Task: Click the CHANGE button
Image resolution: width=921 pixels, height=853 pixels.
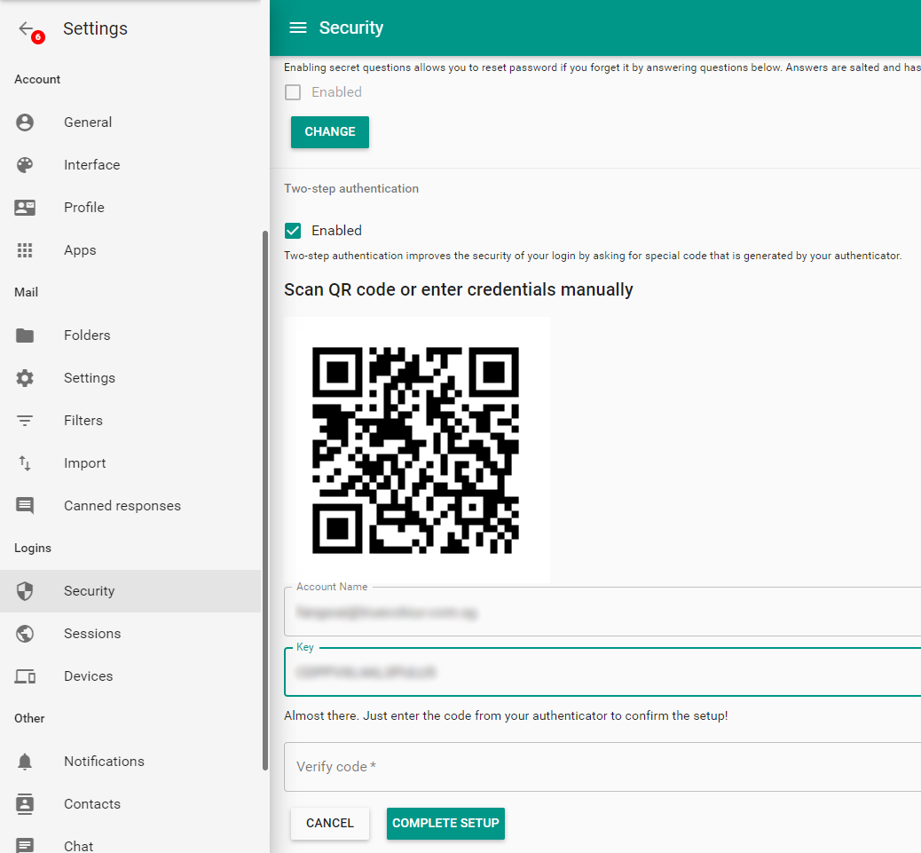Action: 329,131
